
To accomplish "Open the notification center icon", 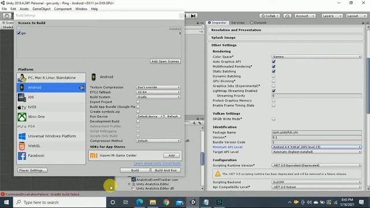I will tap(361, 202).
